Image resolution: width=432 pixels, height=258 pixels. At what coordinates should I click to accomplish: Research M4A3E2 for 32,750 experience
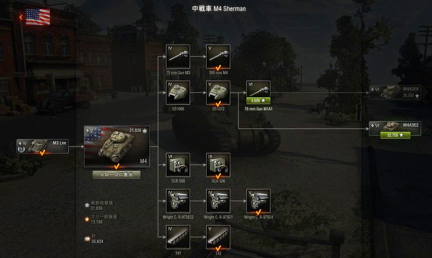(x=395, y=135)
